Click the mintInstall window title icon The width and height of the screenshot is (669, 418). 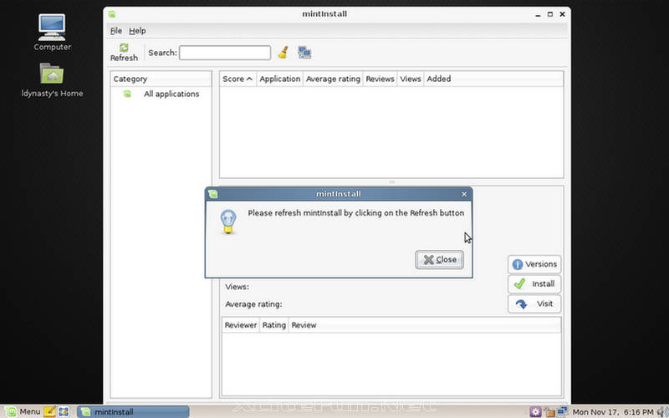[x=112, y=14]
